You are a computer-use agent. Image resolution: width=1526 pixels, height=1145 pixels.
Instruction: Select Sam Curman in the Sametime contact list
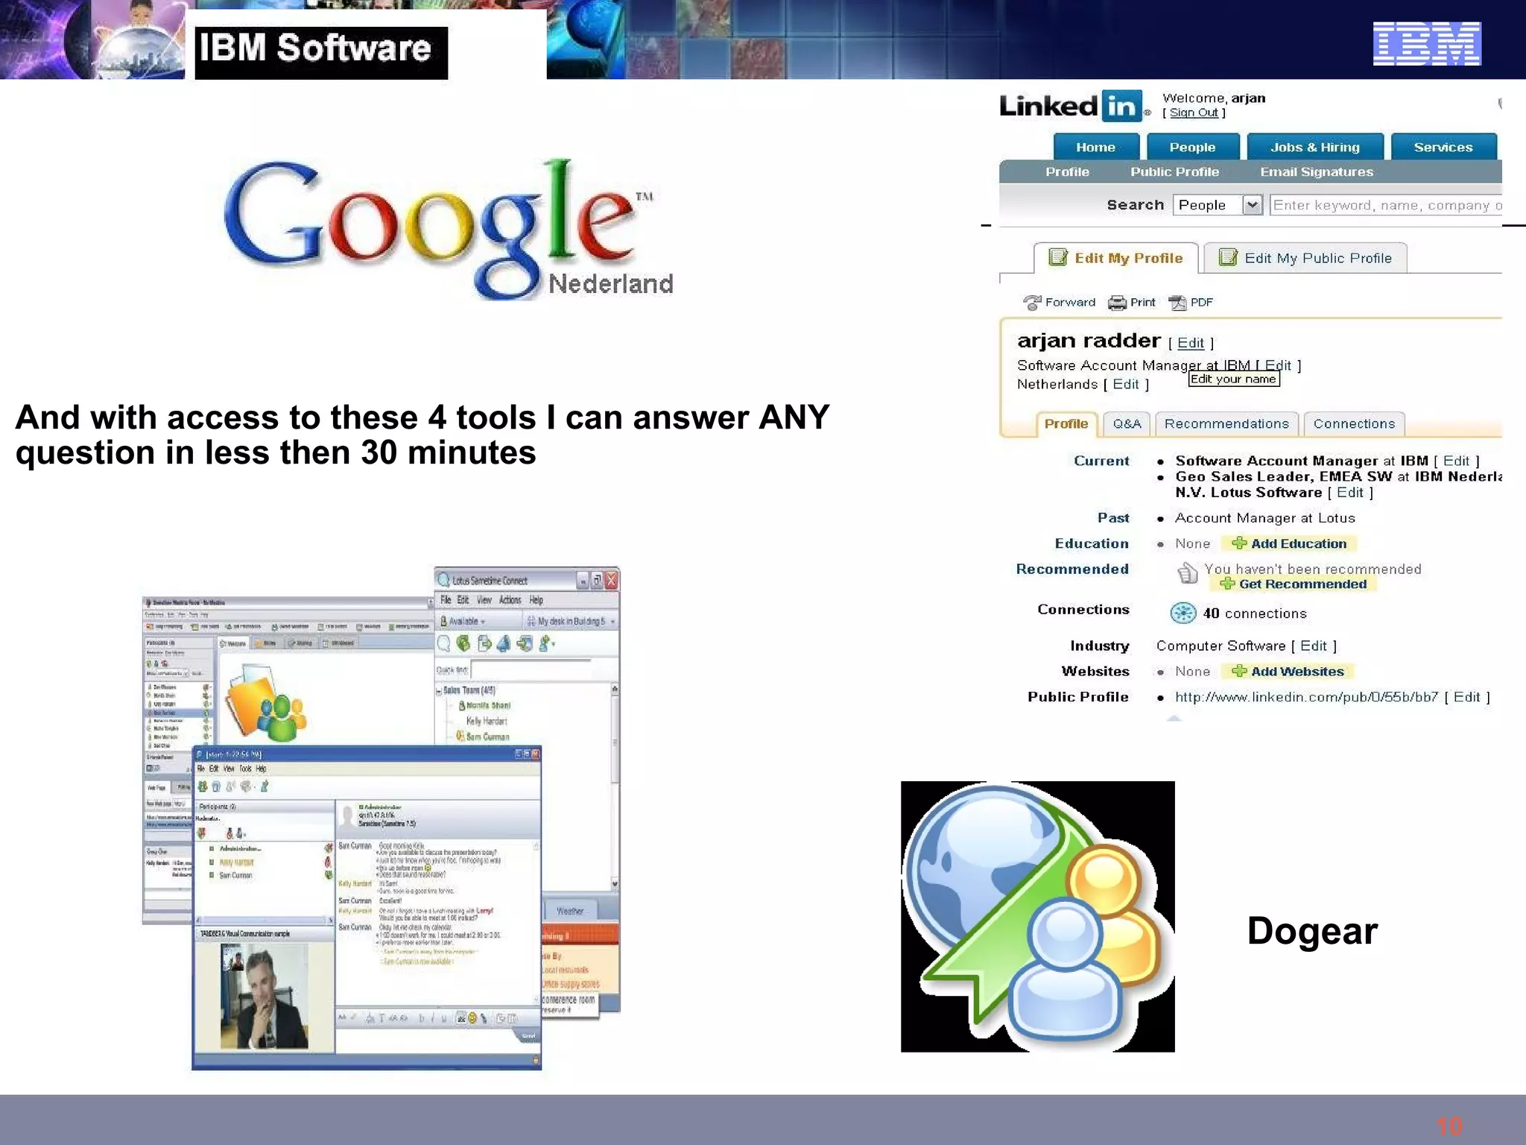pyautogui.click(x=487, y=736)
